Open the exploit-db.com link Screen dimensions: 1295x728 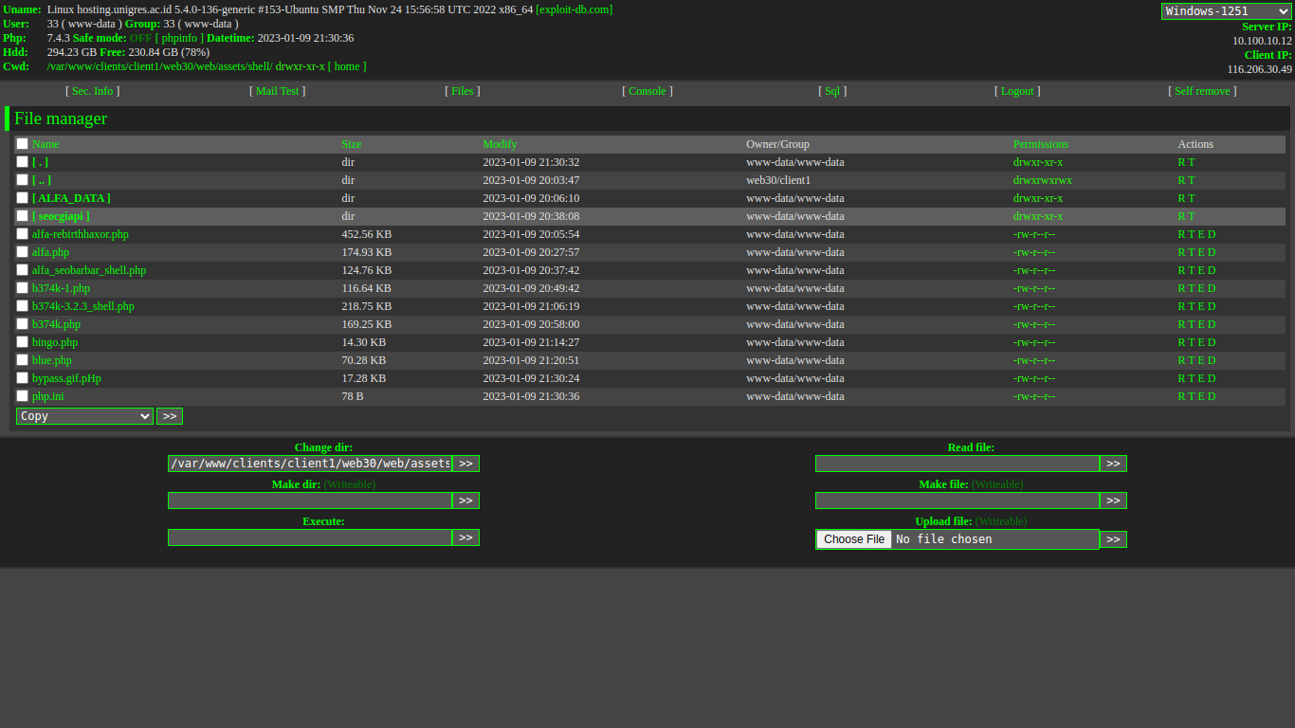[575, 9]
